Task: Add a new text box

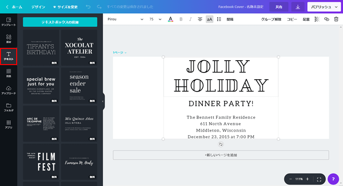Action: 60,22
